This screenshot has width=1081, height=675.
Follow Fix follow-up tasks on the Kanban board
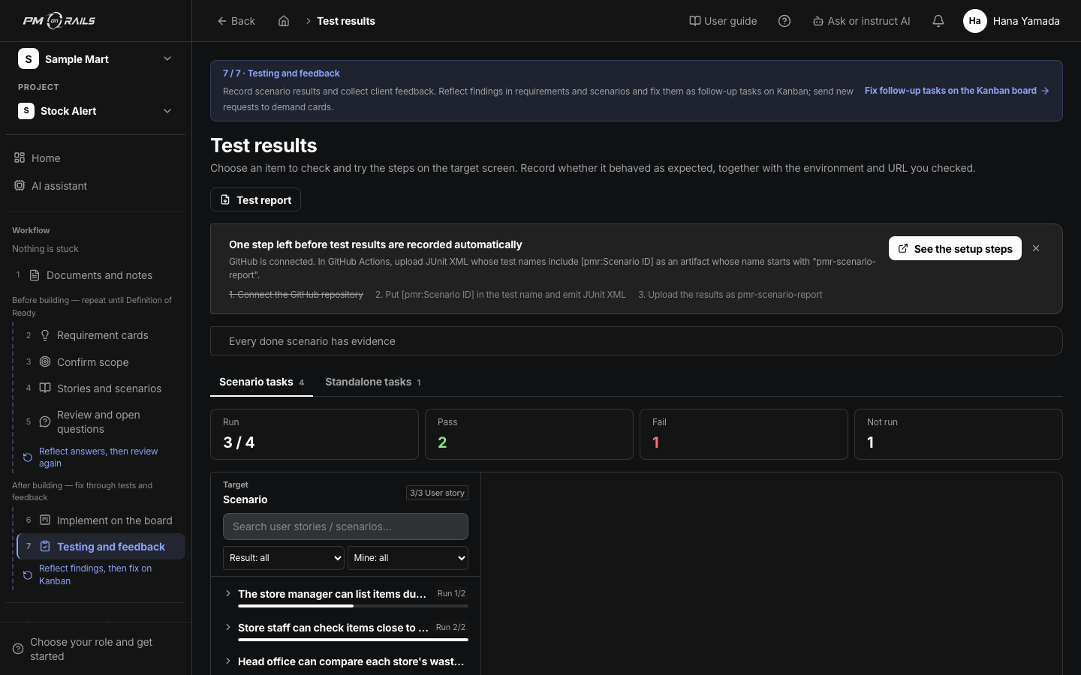(x=957, y=91)
